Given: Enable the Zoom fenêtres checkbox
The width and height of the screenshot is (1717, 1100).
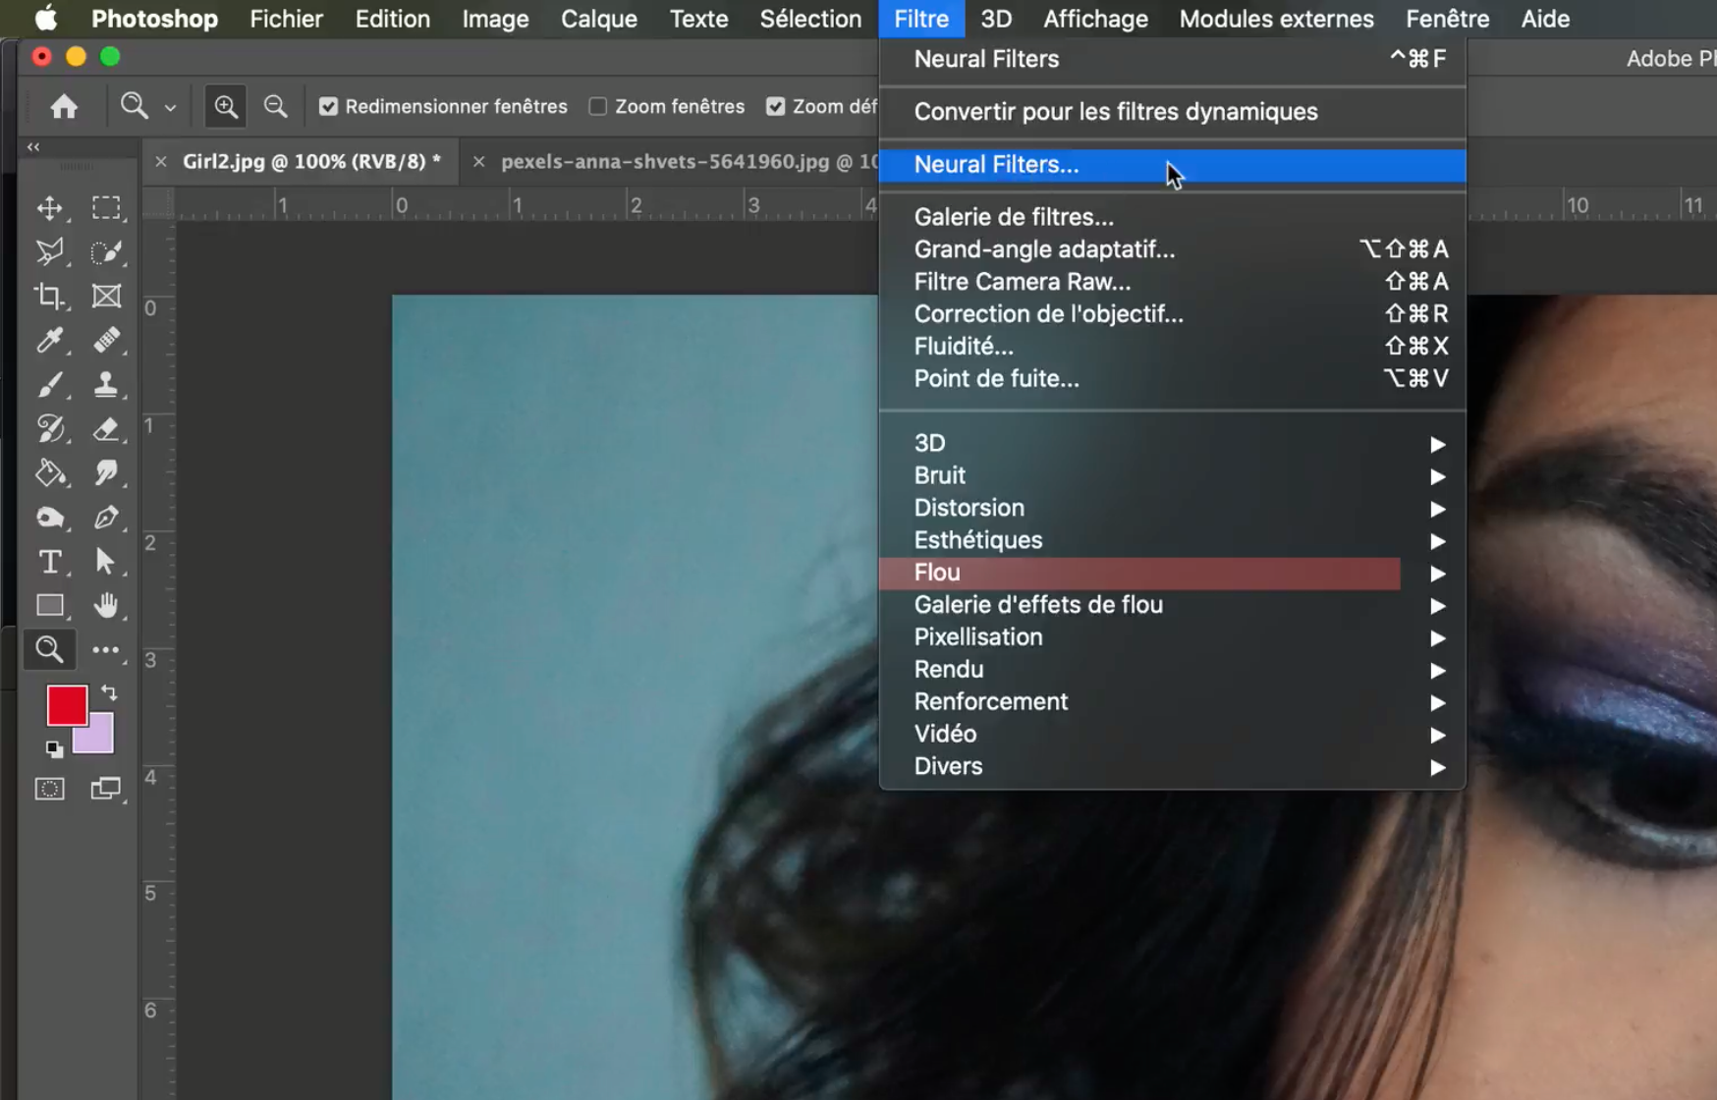Looking at the screenshot, I should pos(597,106).
